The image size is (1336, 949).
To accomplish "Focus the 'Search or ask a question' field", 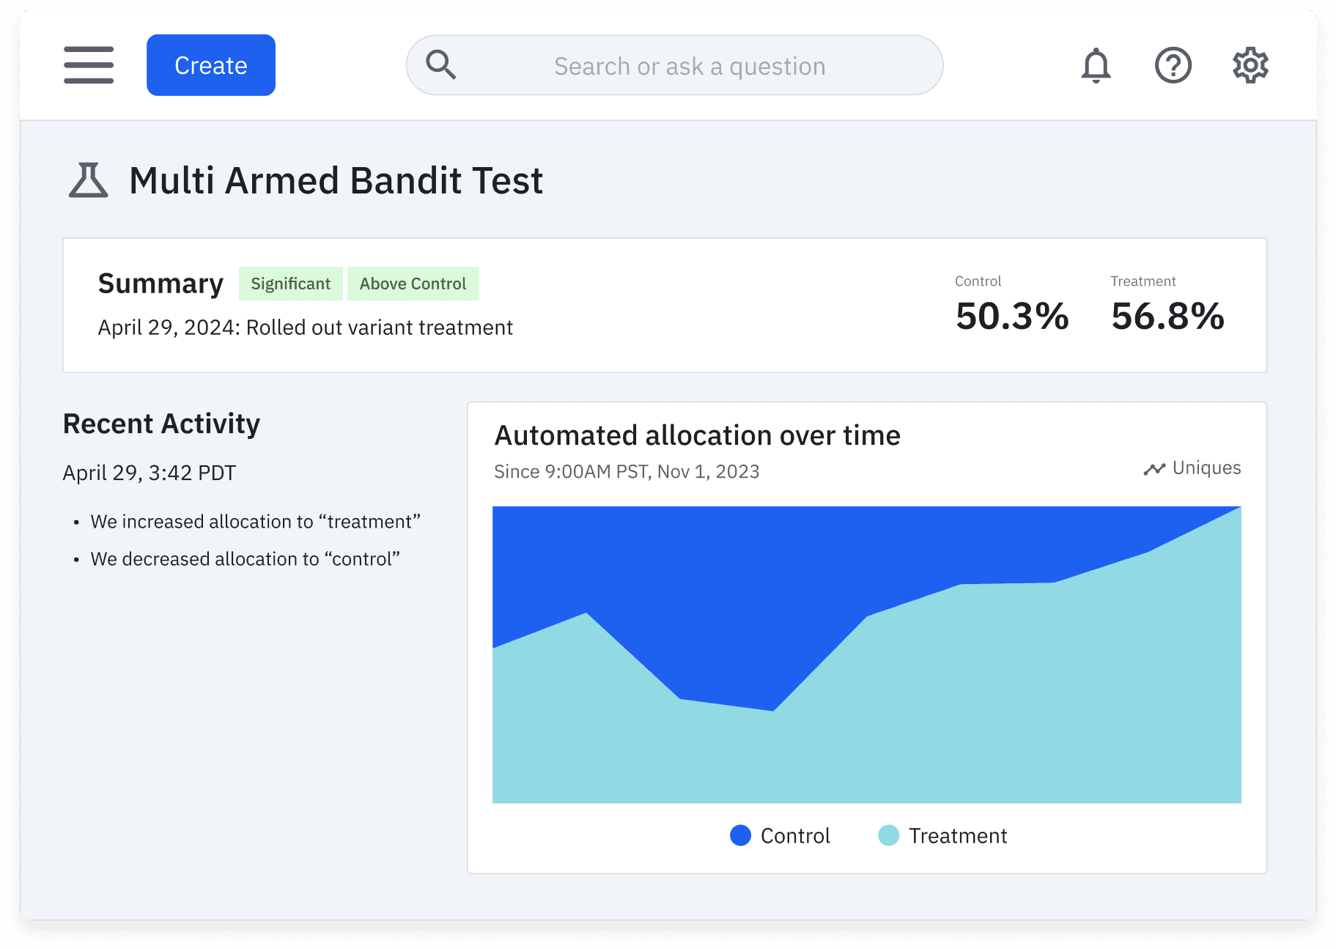I will (x=689, y=66).
